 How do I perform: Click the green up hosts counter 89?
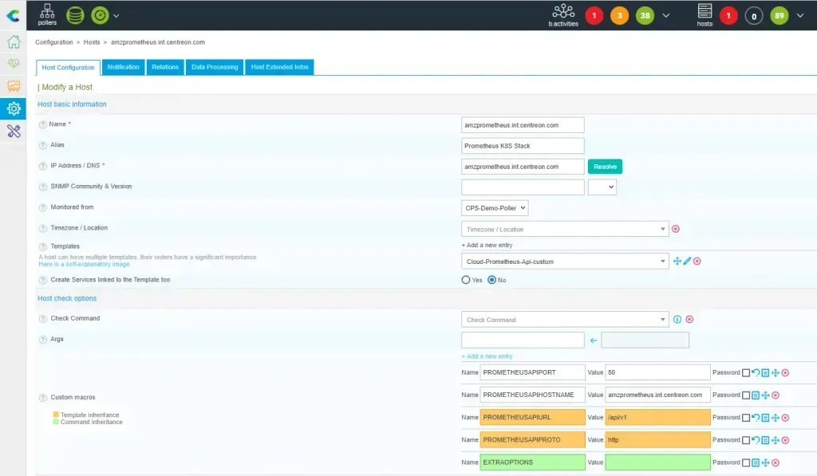[780, 16]
